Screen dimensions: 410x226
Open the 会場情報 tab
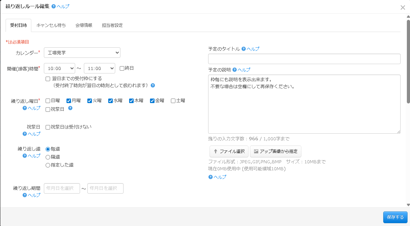[x=84, y=25]
